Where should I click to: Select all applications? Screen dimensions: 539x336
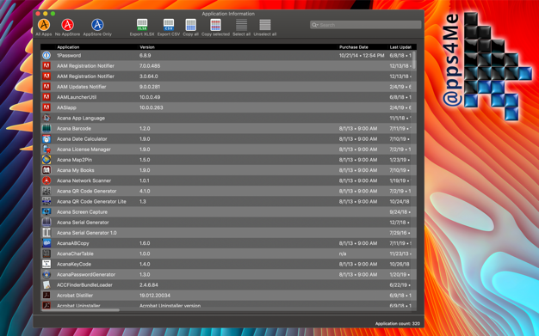pos(241,27)
